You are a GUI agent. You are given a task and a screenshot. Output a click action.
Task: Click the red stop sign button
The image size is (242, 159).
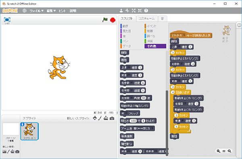113,20
